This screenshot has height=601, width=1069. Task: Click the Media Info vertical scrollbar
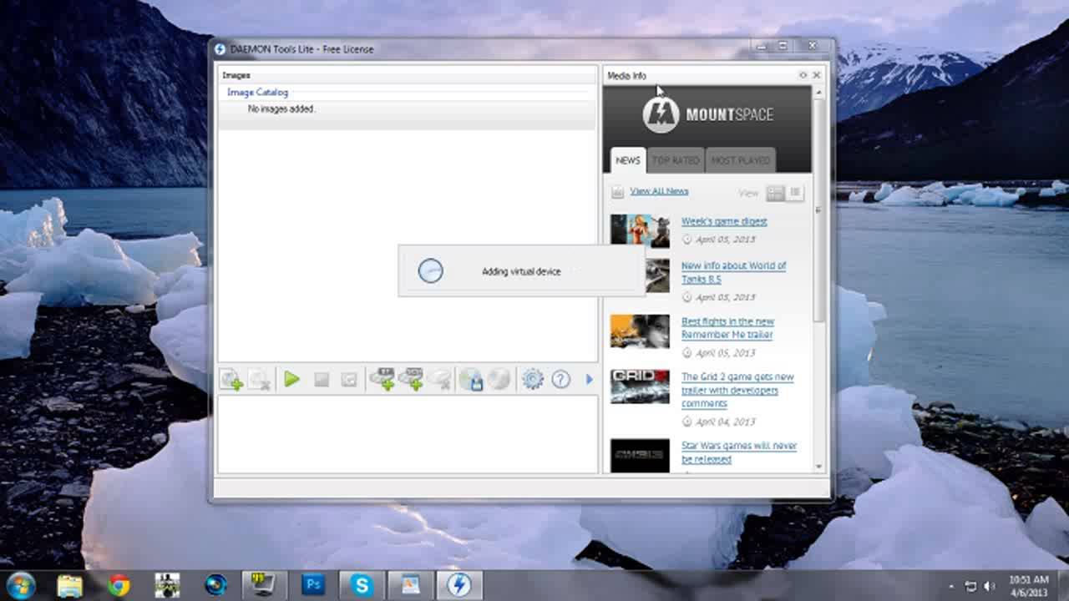[x=818, y=209]
